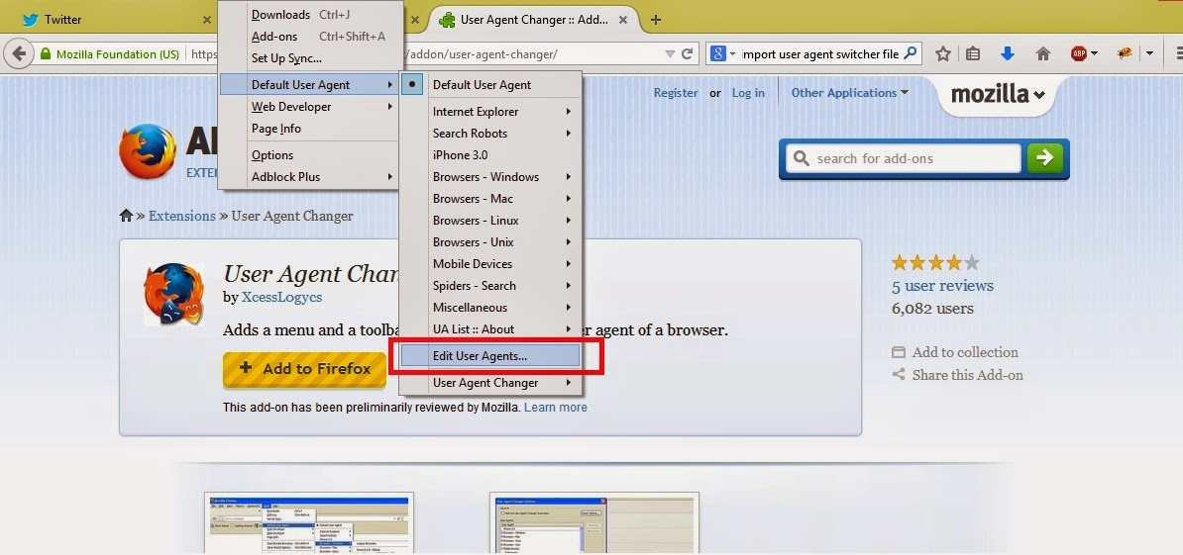Open the XcessLogycs author link

[x=281, y=298]
